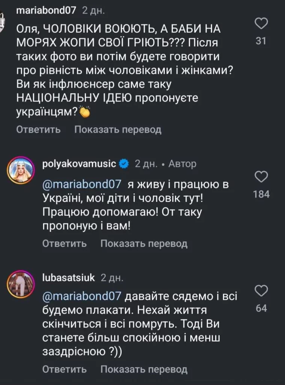Open the polyakovamusic username link
The height and width of the screenshot is (385, 285).
click(x=81, y=164)
